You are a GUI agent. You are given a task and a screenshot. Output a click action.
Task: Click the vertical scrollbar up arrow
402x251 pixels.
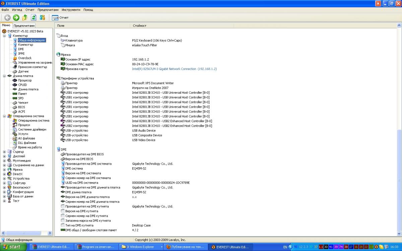[x=399, y=25]
